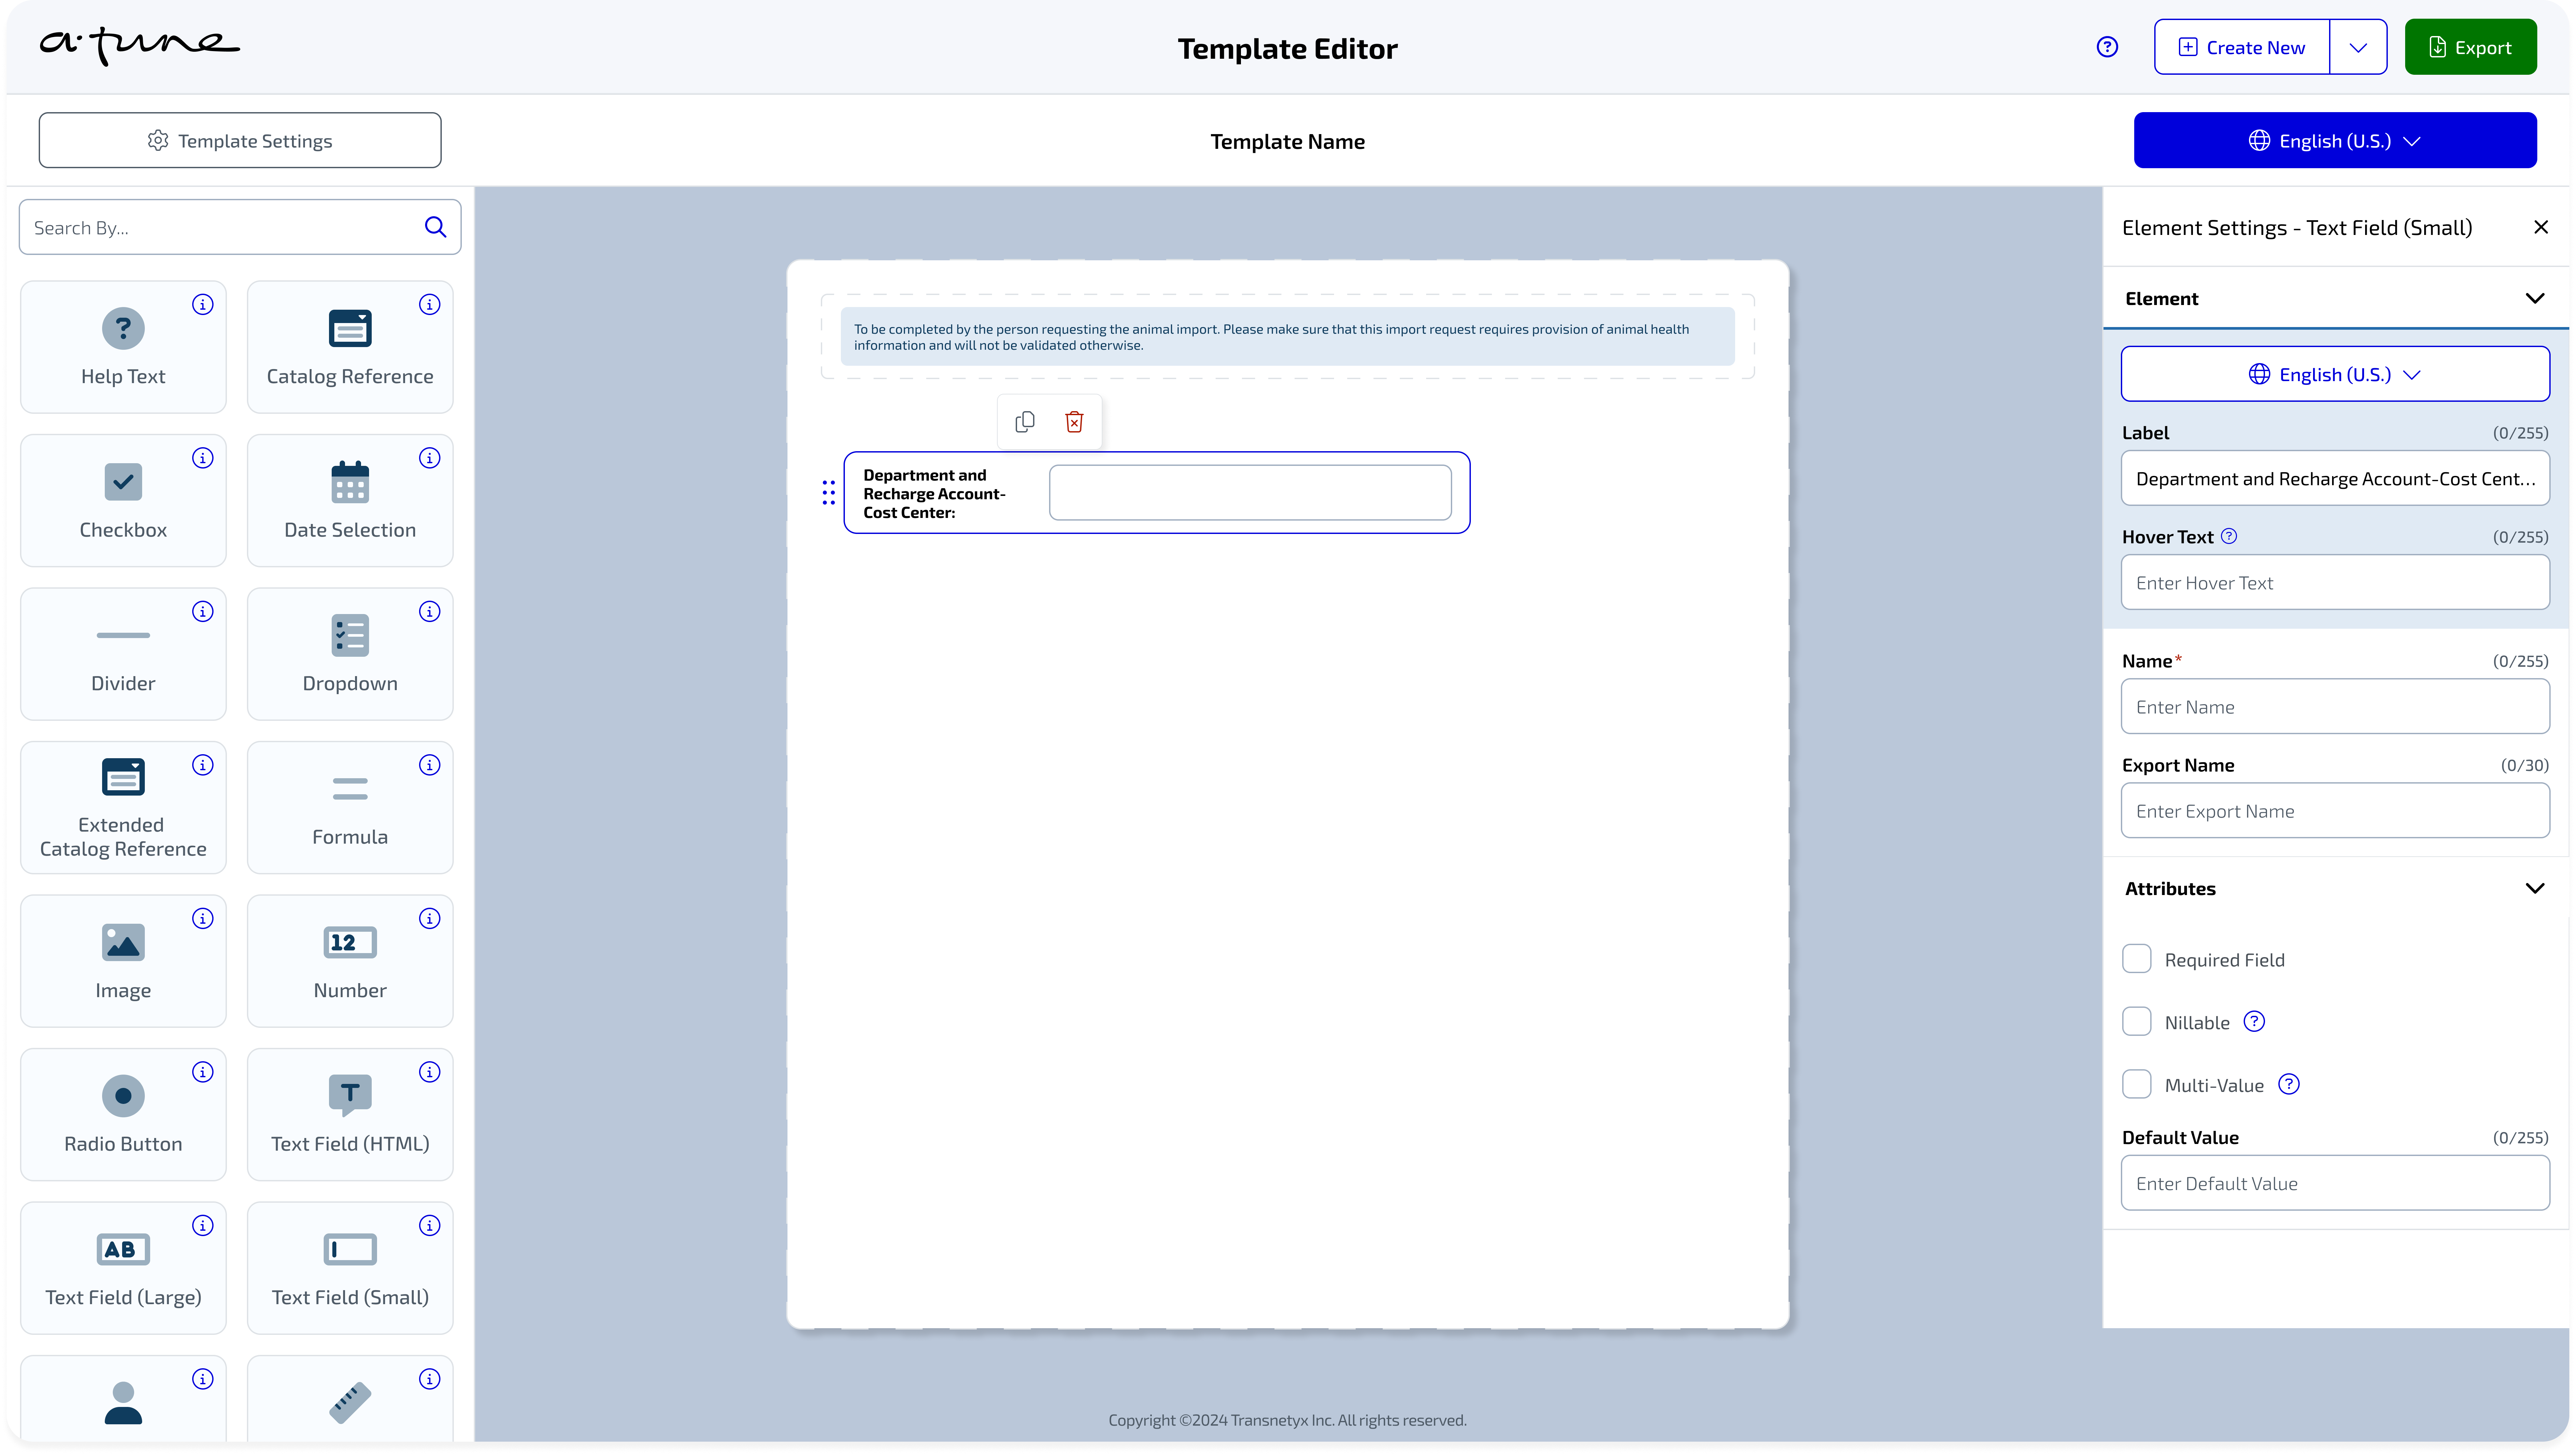Screen dimensions: 2576x1455
Task: Open Template Settings
Action: 240,140
